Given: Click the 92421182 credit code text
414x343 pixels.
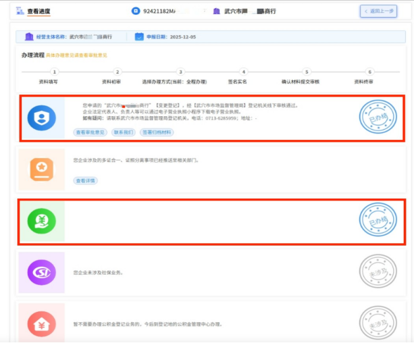Looking at the screenshot, I should pyautogui.click(x=159, y=11).
